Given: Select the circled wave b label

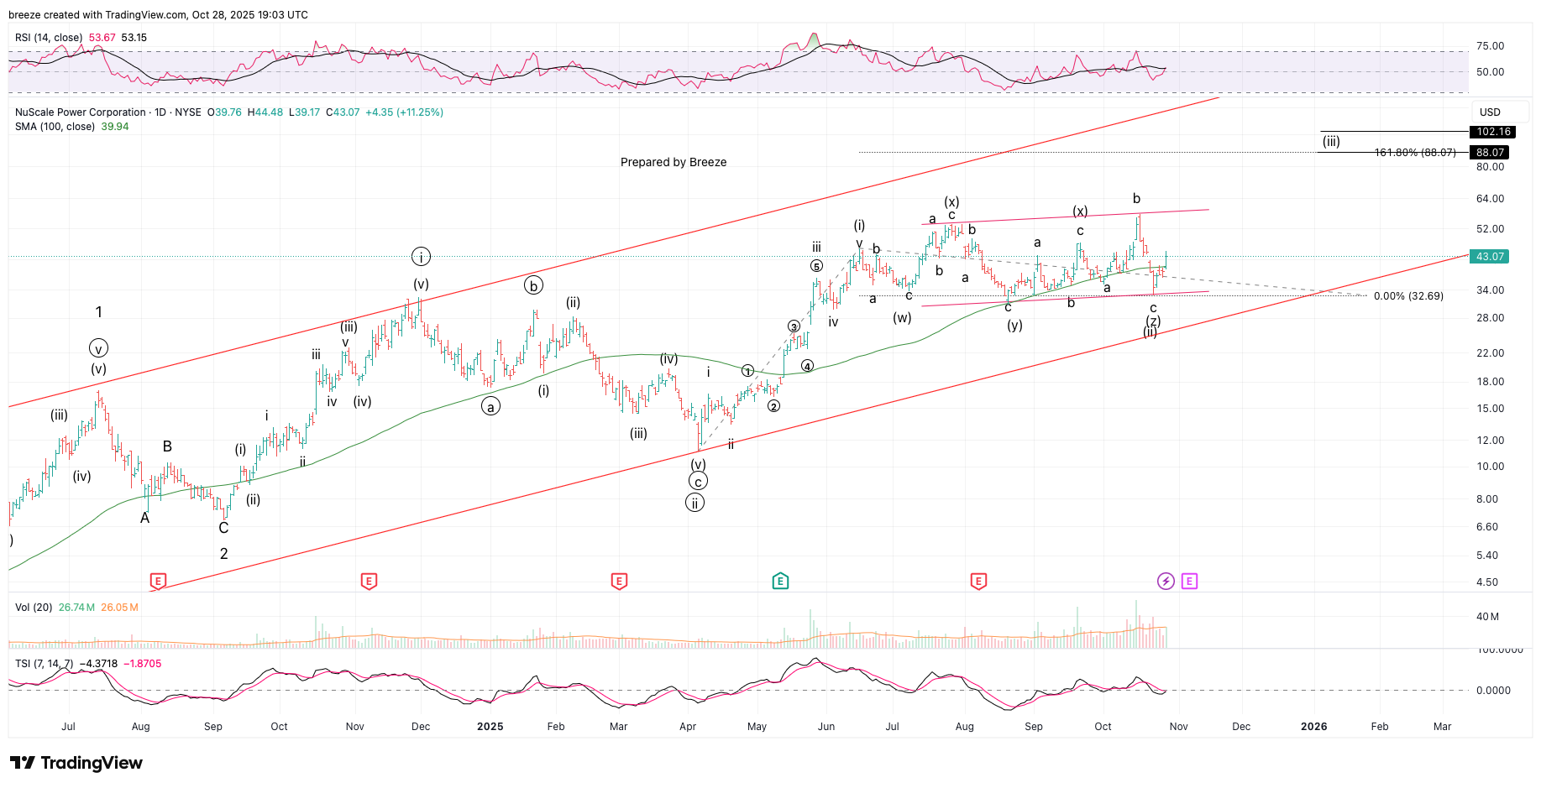Looking at the screenshot, I should 533,285.
